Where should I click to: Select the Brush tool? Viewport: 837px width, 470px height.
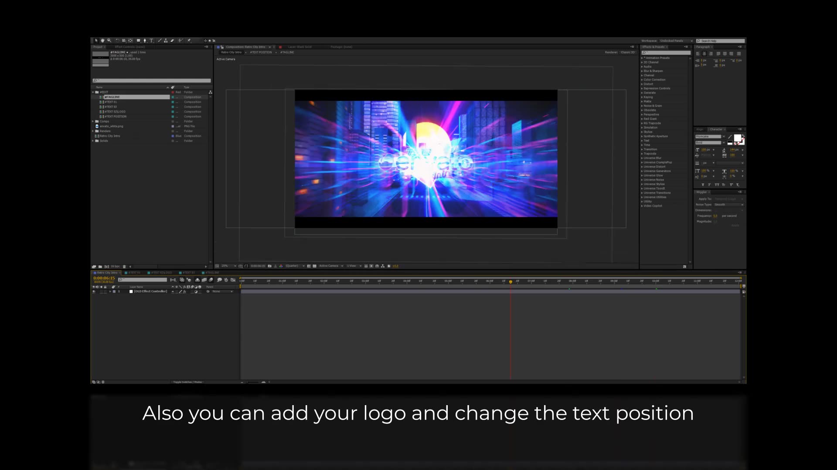pos(160,40)
